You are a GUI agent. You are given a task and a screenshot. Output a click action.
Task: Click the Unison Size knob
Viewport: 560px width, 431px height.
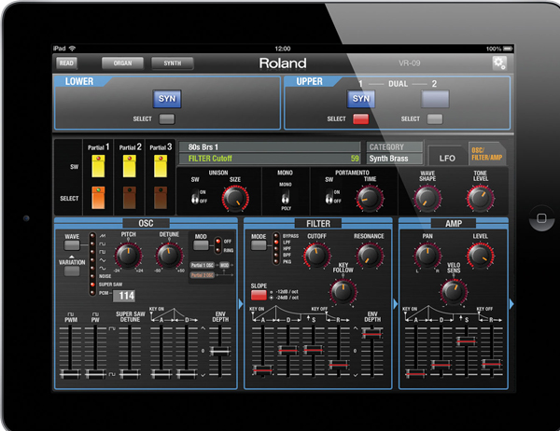pos(234,198)
